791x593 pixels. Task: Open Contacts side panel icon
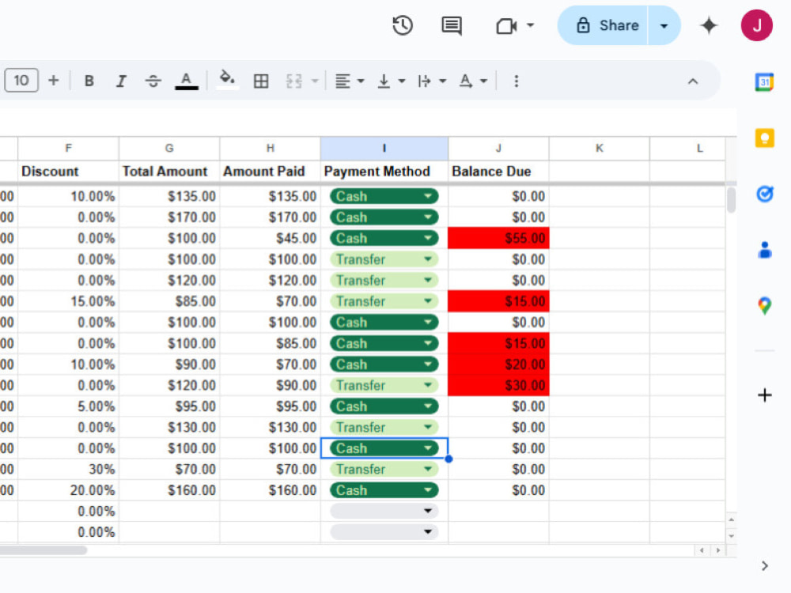tap(764, 250)
